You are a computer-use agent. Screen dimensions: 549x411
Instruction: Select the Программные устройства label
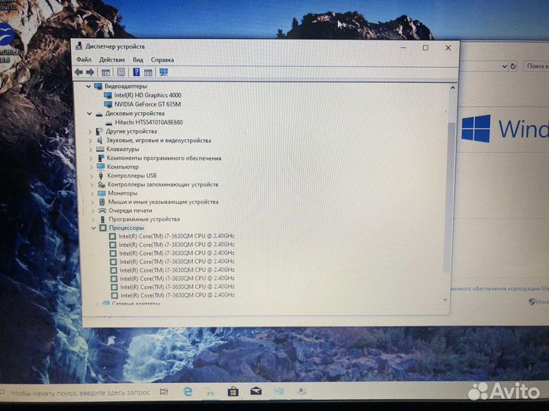point(144,219)
